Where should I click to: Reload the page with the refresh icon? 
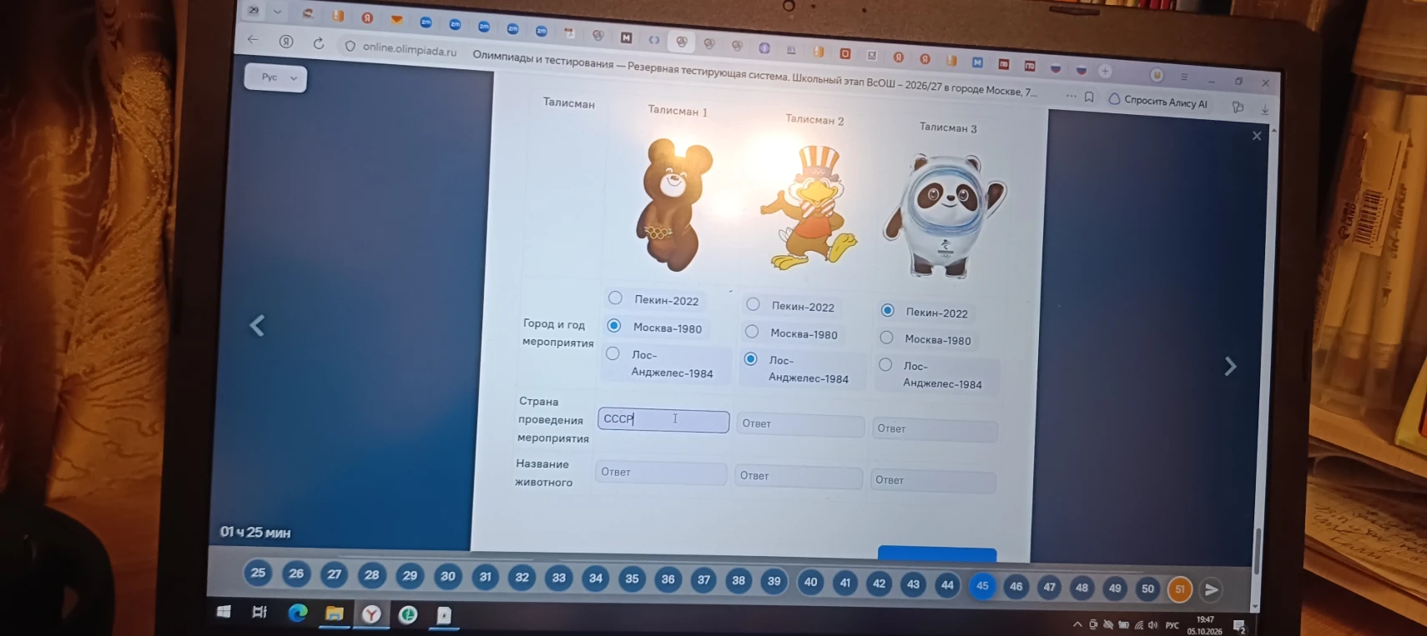coord(319,43)
